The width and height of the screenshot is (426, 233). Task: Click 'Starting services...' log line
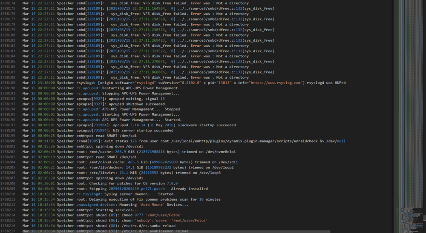(x=81, y=210)
